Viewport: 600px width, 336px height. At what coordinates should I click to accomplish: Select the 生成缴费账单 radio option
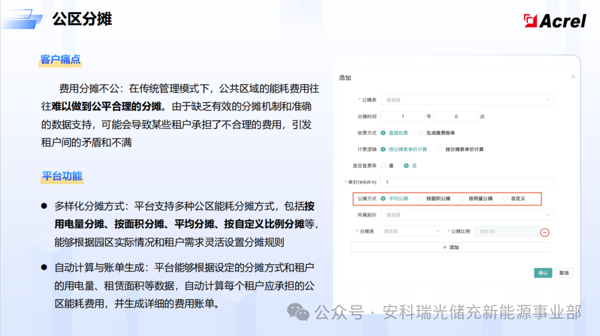pos(437,133)
